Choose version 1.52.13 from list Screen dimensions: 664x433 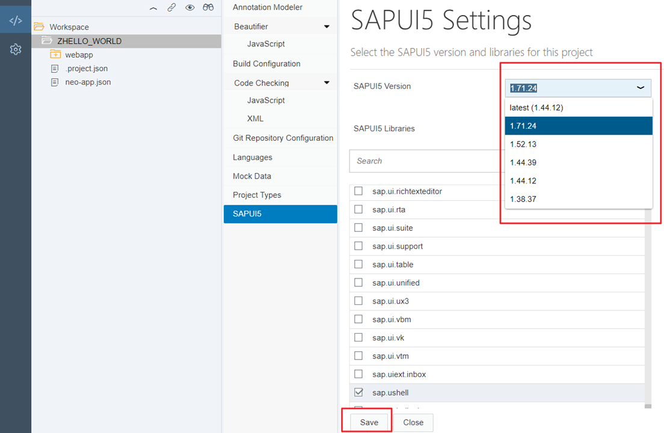click(579, 144)
